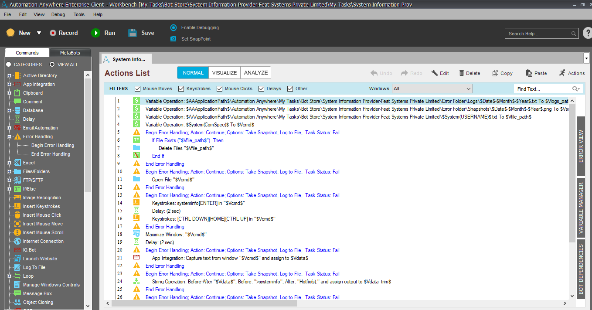Click the Paste clipboard icon

(x=529, y=73)
